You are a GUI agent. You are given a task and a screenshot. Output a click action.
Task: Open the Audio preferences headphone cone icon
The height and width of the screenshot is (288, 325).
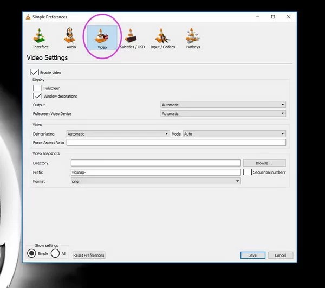(x=71, y=35)
